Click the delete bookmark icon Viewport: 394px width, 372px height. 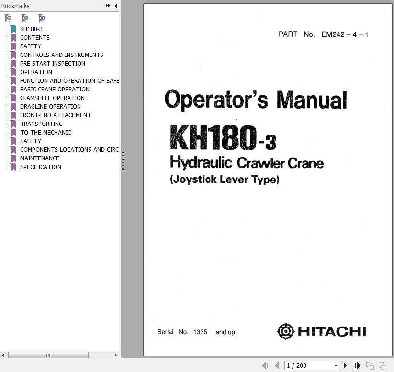[x=8, y=18]
